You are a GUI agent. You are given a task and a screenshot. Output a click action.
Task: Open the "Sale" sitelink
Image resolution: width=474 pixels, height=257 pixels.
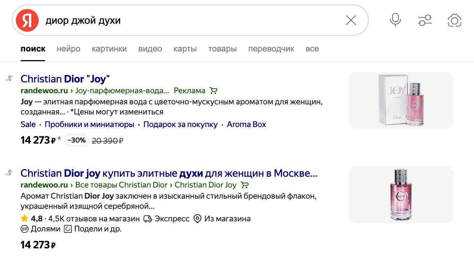(x=28, y=125)
